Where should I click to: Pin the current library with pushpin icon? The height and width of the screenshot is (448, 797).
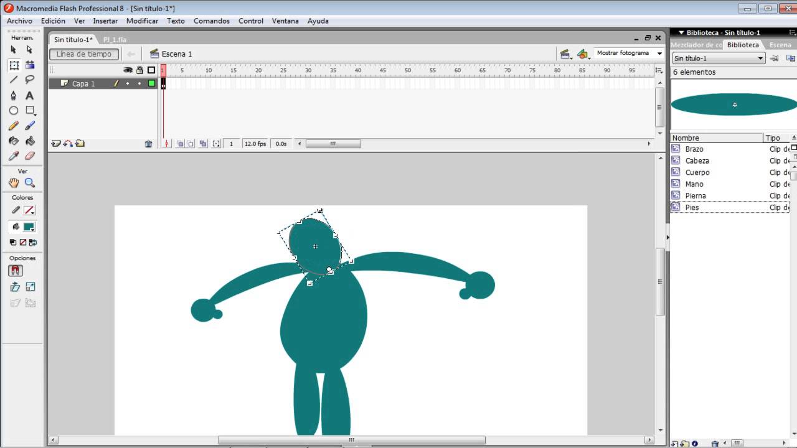tap(775, 58)
